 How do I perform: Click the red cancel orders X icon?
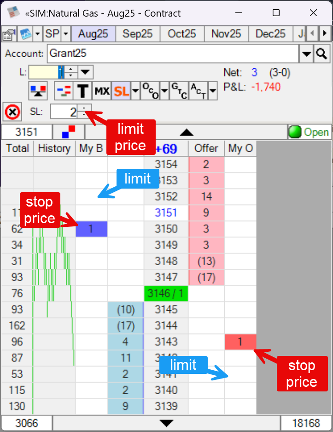[x=13, y=112]
